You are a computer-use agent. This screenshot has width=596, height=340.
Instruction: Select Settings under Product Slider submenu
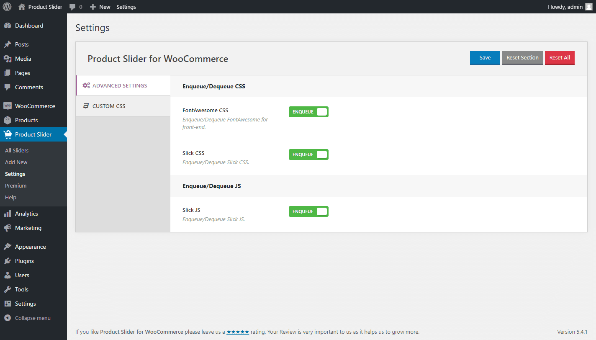15,174
